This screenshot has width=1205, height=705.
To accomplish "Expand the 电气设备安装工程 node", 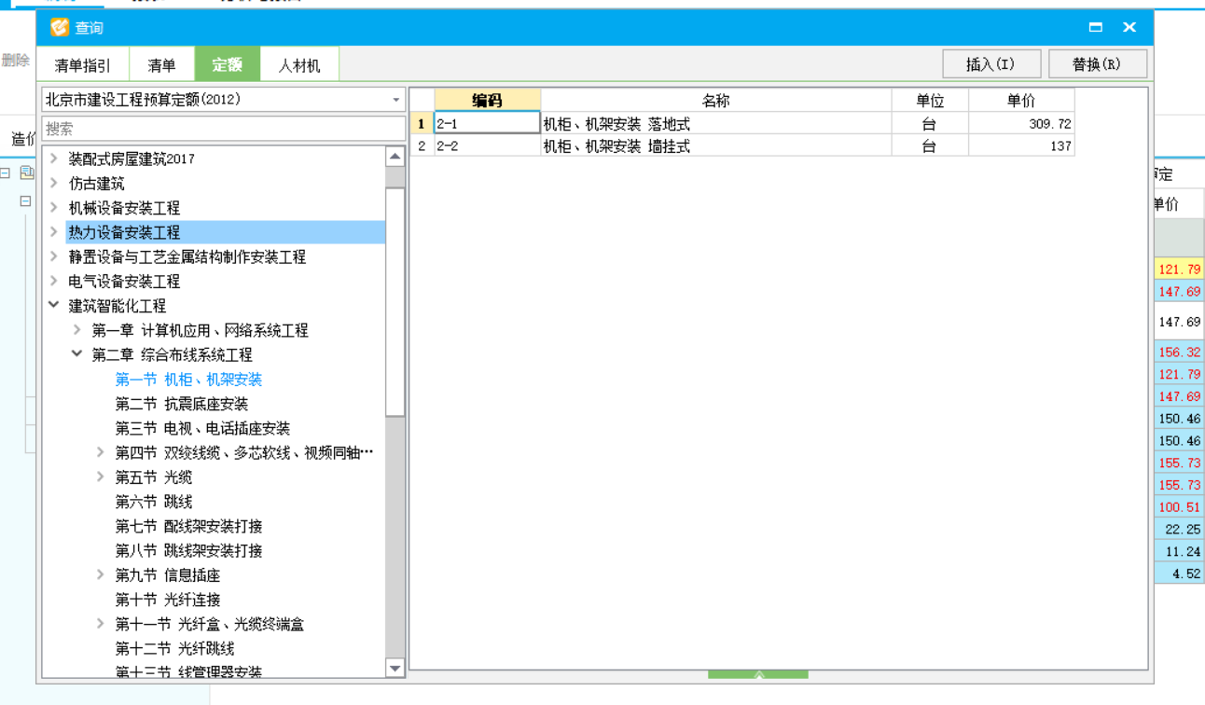I will tap(53, 281).
